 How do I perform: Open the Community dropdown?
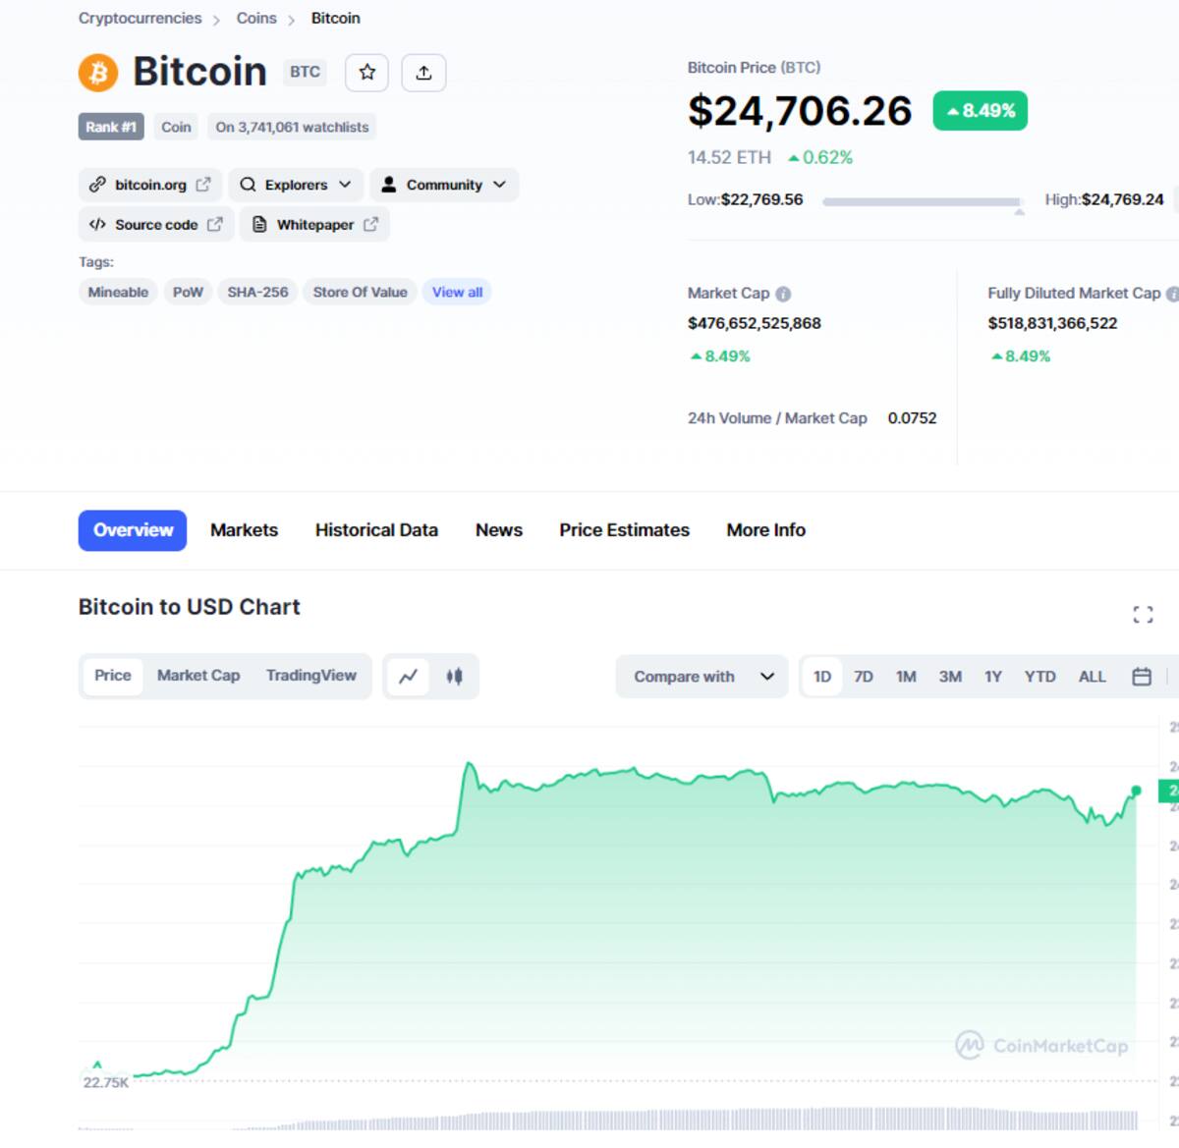[x=443, y=185]
